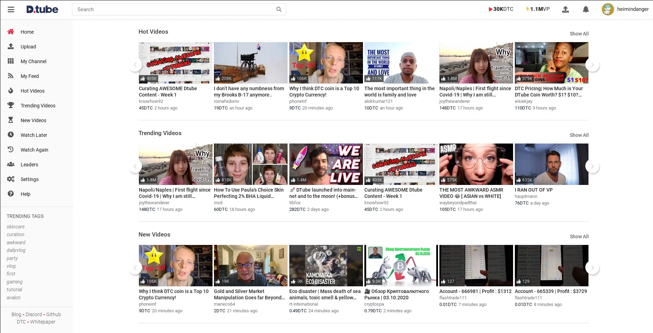This screenshot has height=333, width=653.
Task: Click the D.tube logo
Action: click(x=42, y=9)
